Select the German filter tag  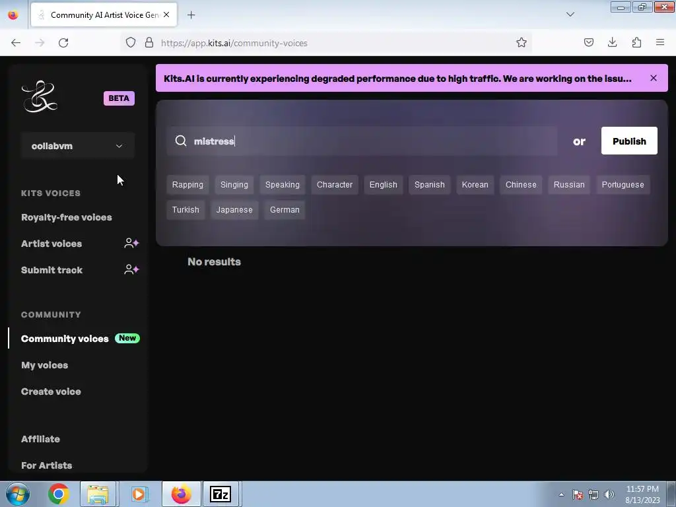click(285, 210)
